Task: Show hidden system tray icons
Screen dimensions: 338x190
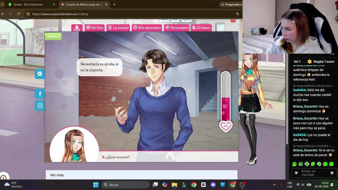Action: (274, 185)
